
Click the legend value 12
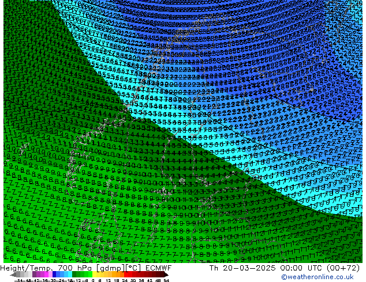point(109,281)
